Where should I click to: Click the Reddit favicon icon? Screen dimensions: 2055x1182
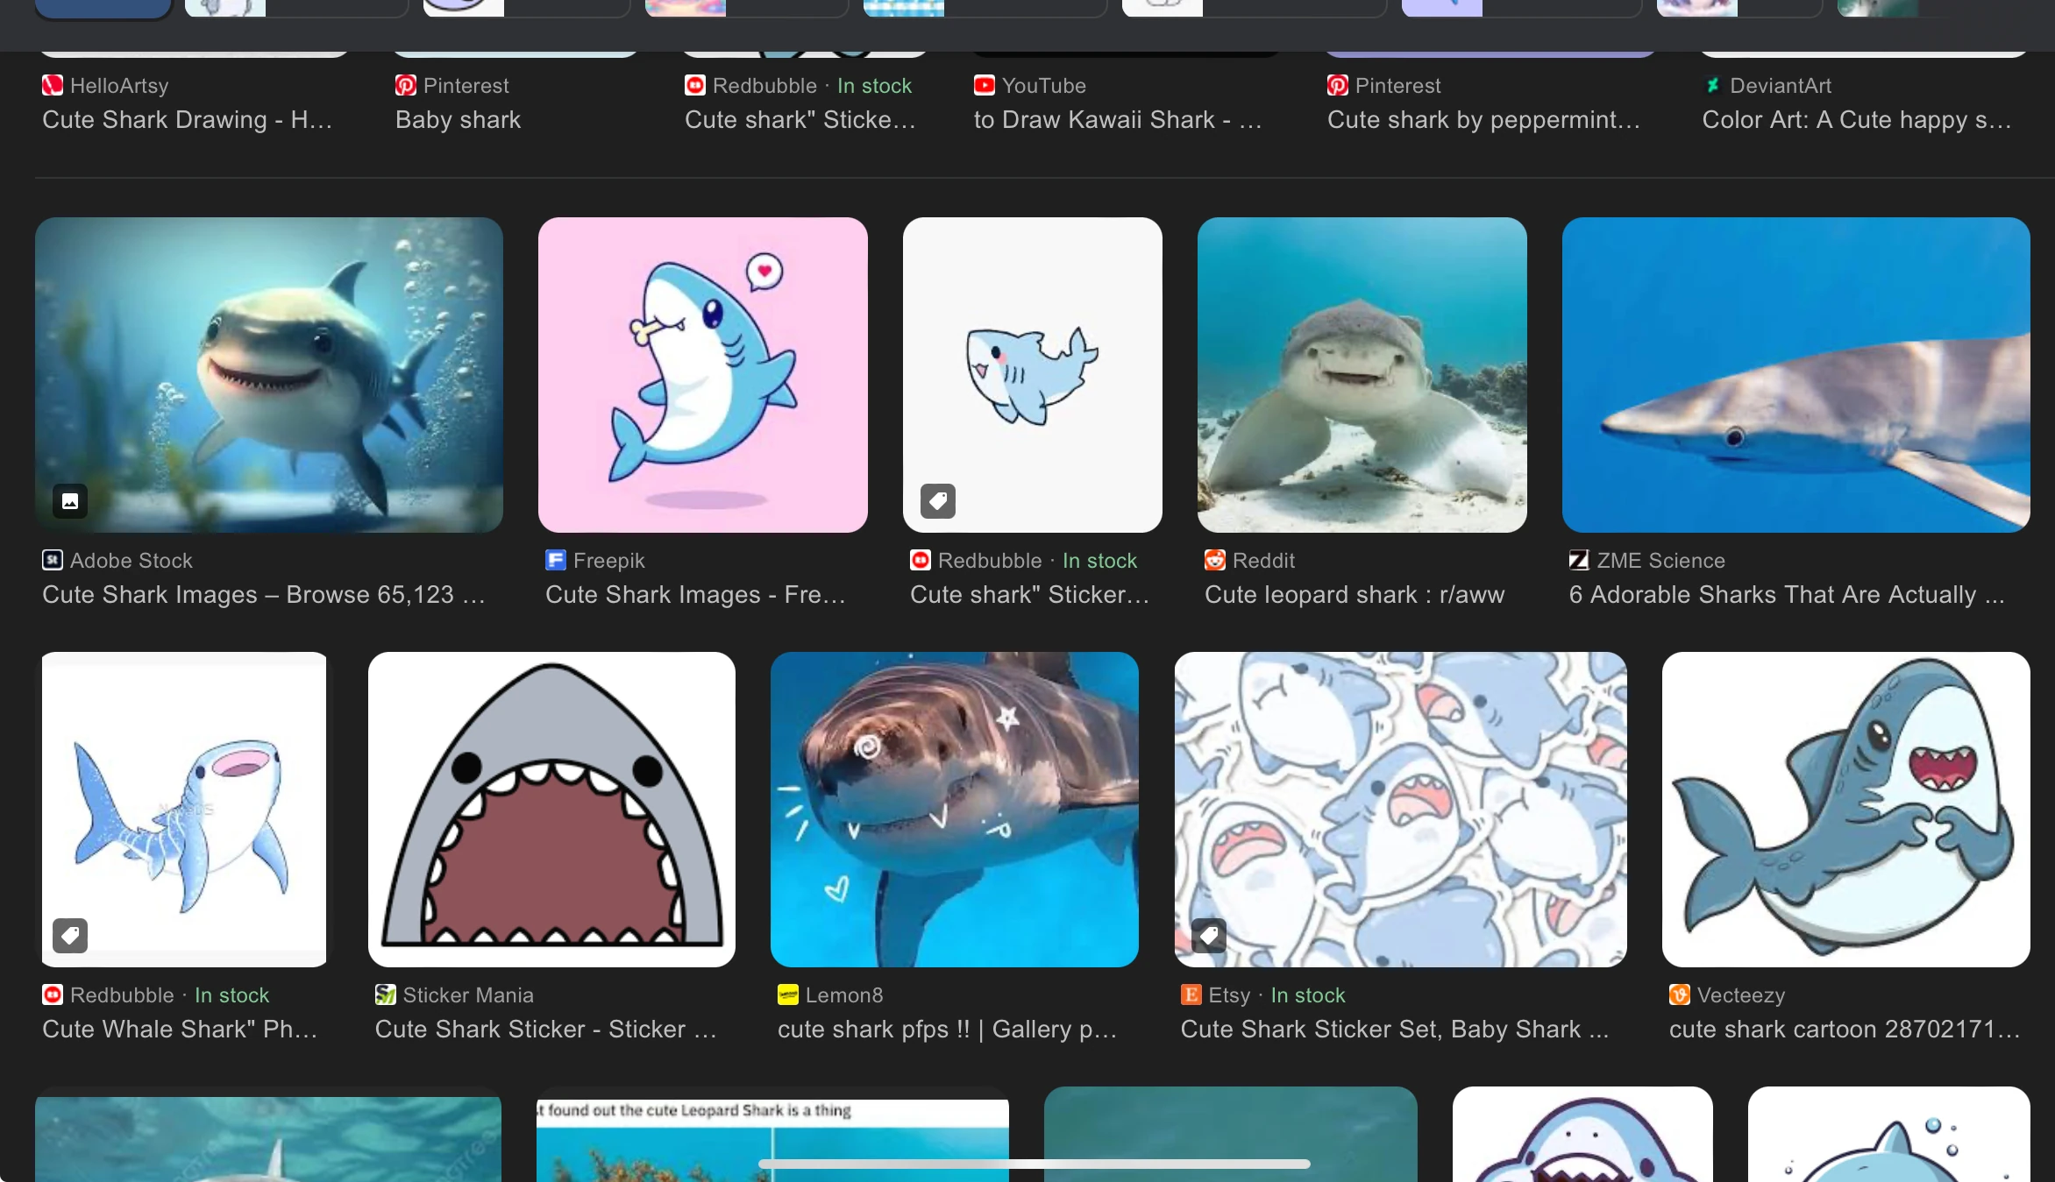pyautogui.click(x=1214, y=560)
